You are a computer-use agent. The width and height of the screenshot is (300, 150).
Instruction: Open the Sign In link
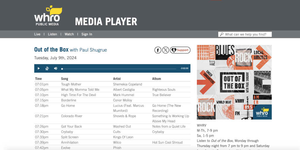pyautogui.click(x=87, y=34)
